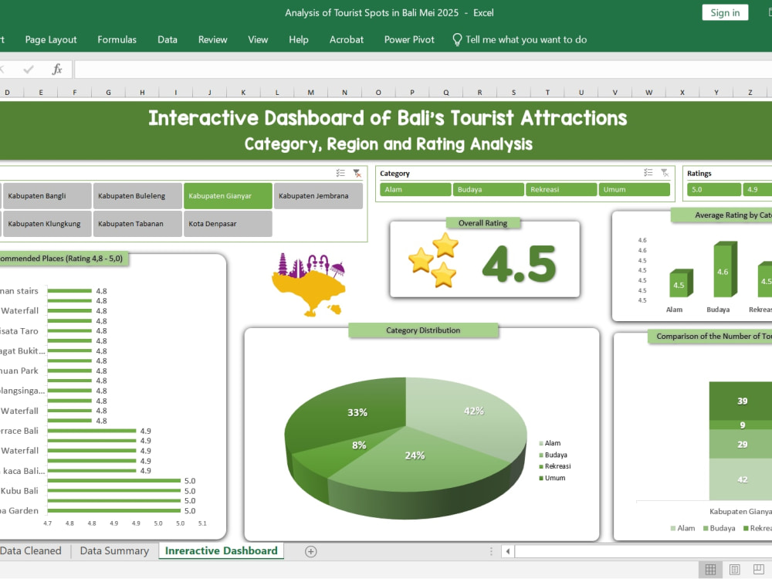Click Rekreasi legend swatch in pie chart
The width and height of the screenshot is (772, 579).
coord(542,467)
